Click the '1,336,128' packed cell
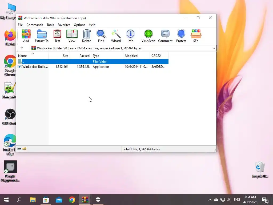 [x=83, y=67]
